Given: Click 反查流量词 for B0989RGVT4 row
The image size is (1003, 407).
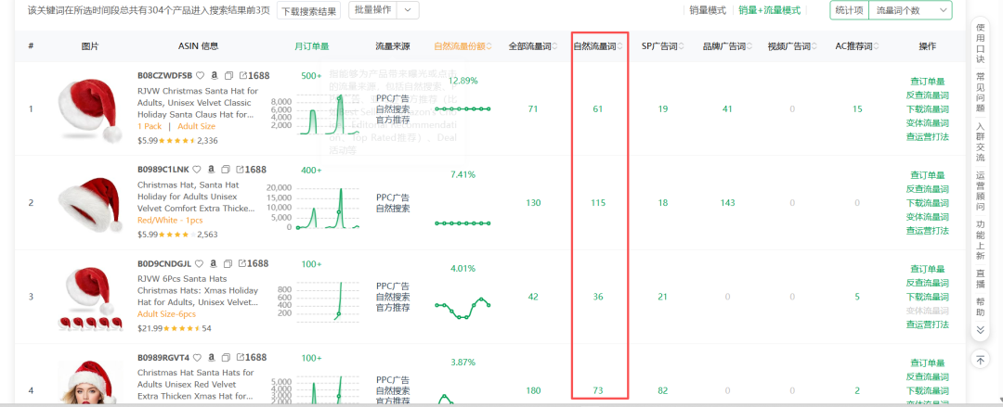Looking at the screenshot, I should [928, 377].
